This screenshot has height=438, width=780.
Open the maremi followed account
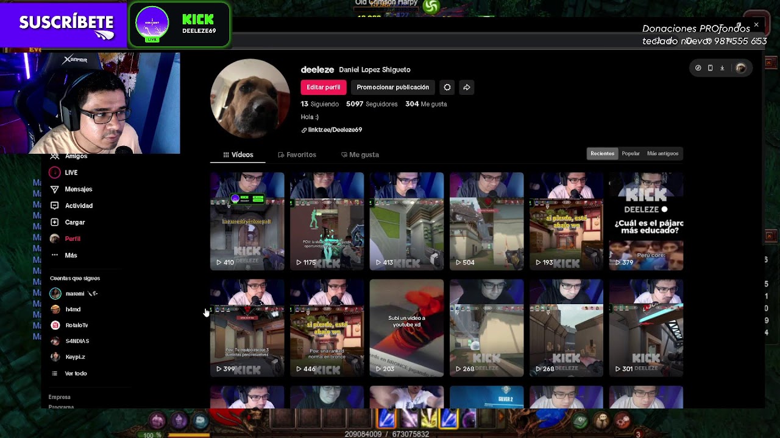click(74, 294)
